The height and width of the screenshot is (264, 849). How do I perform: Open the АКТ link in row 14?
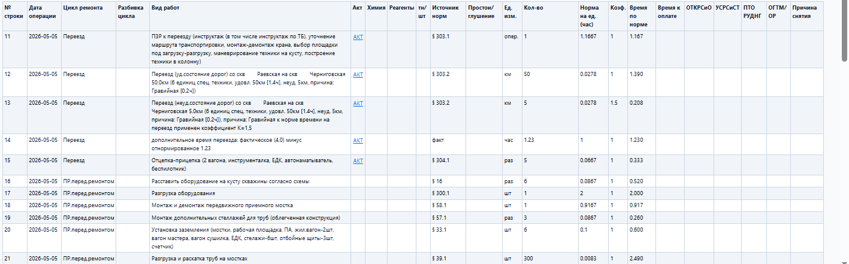click(x=358, y=141)
